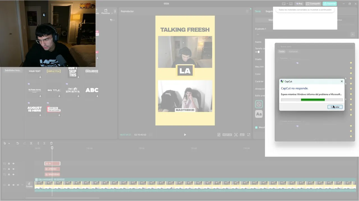The image size is (359, 201).
Task: Download the YOUR TEXT template arrow icon
Action: tap(40, 77)
